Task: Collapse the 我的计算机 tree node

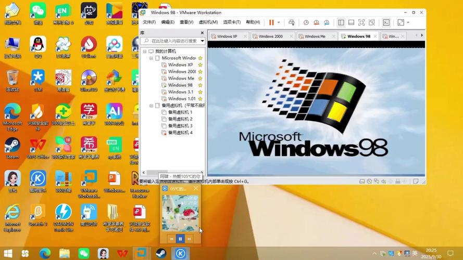Action: [x=145, y=51]
